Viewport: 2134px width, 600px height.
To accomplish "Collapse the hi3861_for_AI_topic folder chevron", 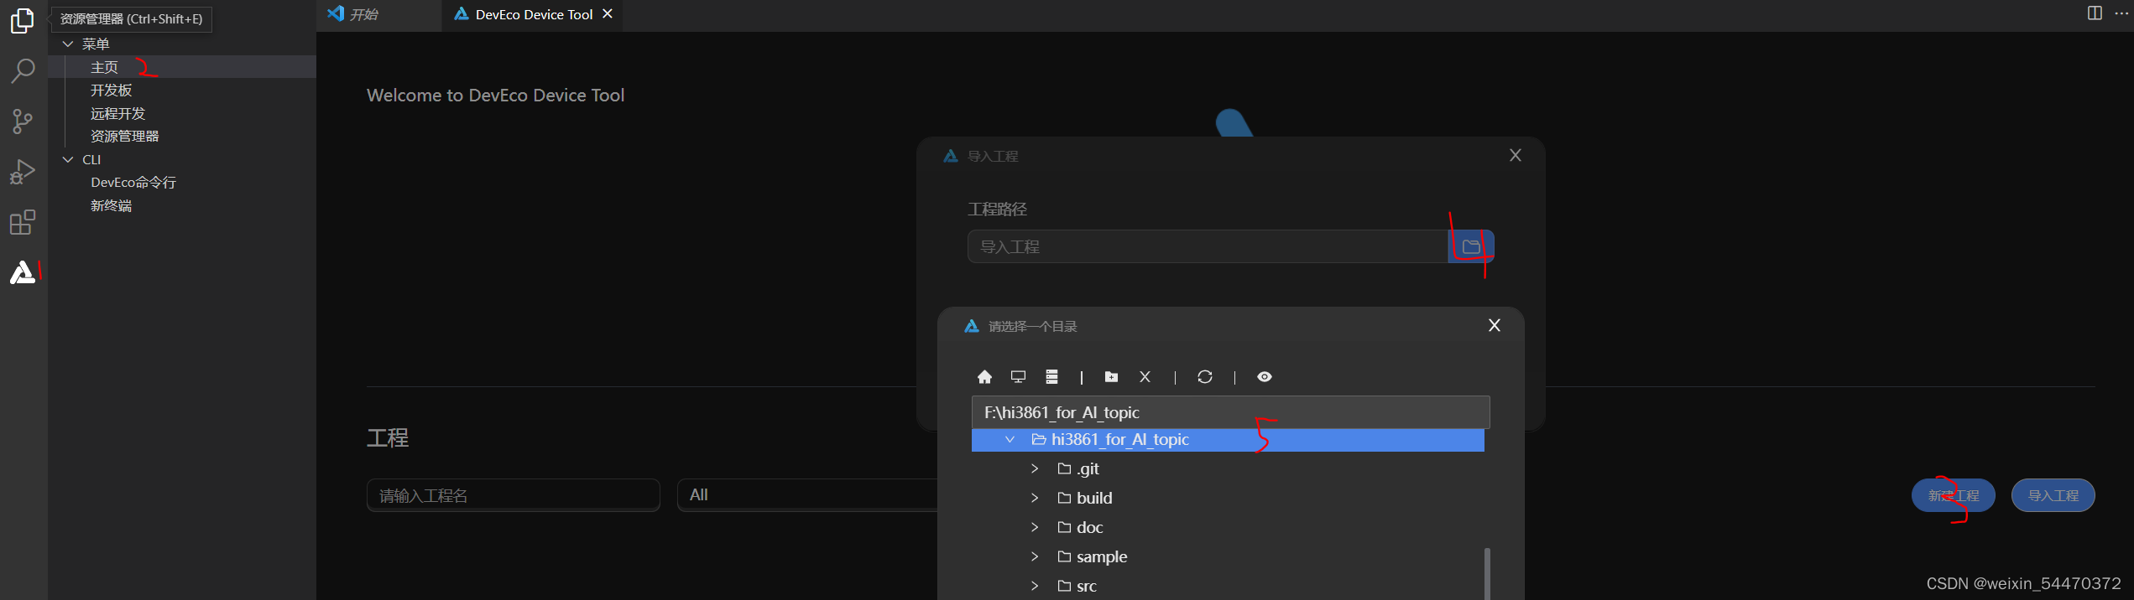I will coord(1010,440).
